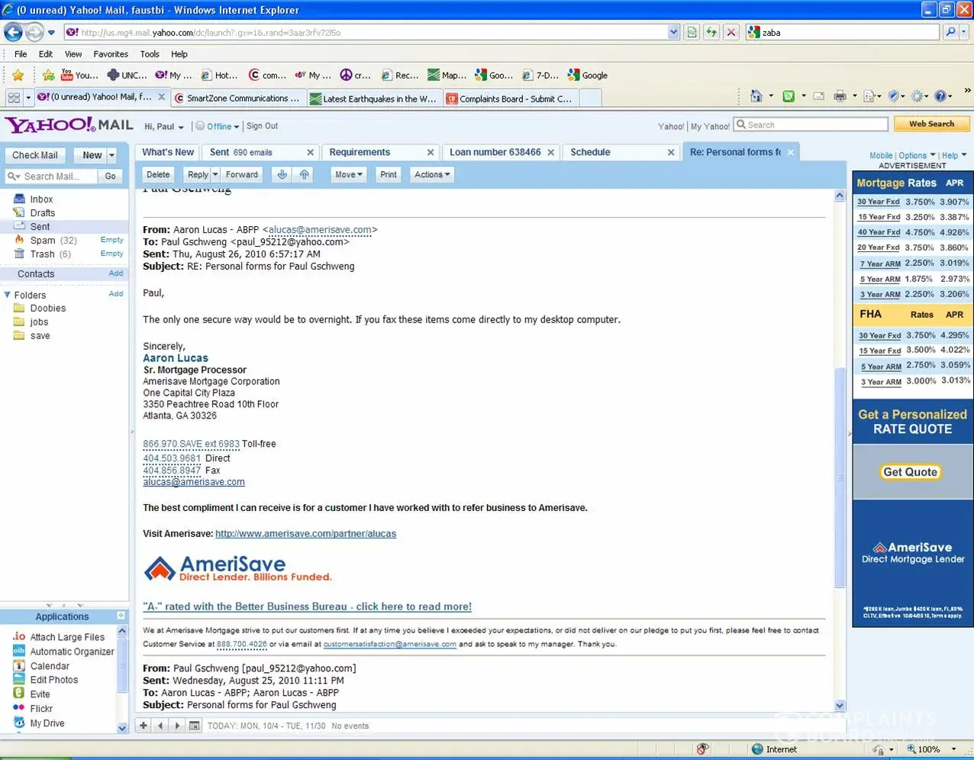This screenshot has width=974, height=760.
Task: Close the Loan number 638466 tab
Action: point(550,153)
